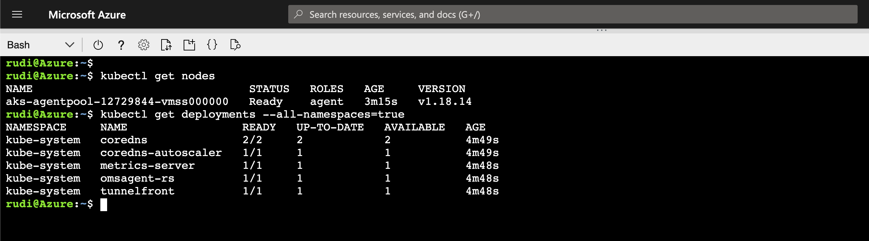Open a new Cloud Shell session
The height and width of the screenshot is (241, 869).
click(189, 45)
